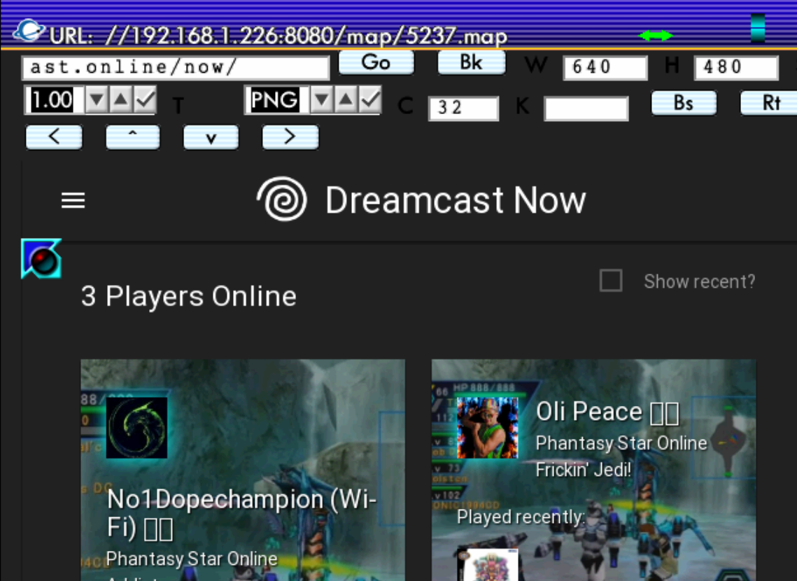Viewport: 797px width, 581px height.
Task: Click the "No1Dopechampion (Wi-Fi)" player name
Action: [241, 513]
